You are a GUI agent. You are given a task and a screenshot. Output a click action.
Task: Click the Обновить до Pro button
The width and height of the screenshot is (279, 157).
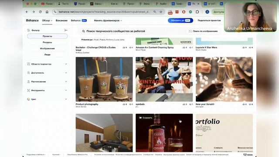[180, 20]
